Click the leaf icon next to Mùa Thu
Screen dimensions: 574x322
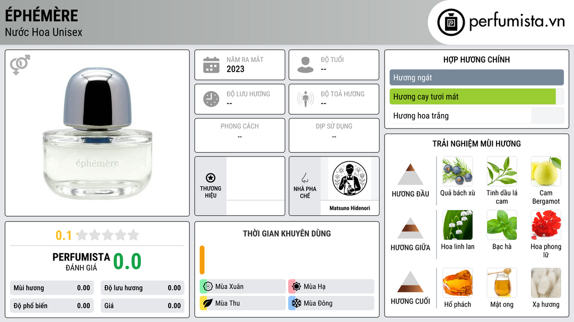point(208,303)
